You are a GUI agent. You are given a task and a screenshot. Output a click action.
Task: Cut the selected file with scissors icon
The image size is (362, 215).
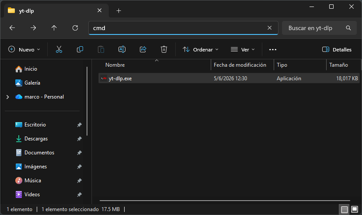[x=59, y=49]
